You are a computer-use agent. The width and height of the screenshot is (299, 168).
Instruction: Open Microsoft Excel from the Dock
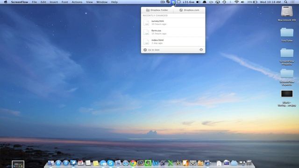tap(171, 163)
